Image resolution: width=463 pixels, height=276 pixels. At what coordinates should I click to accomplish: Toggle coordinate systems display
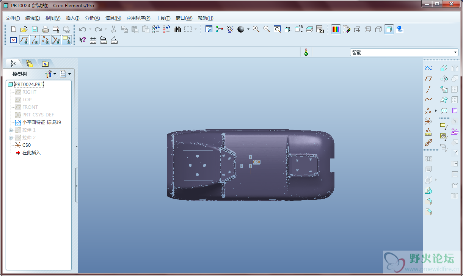56,40
